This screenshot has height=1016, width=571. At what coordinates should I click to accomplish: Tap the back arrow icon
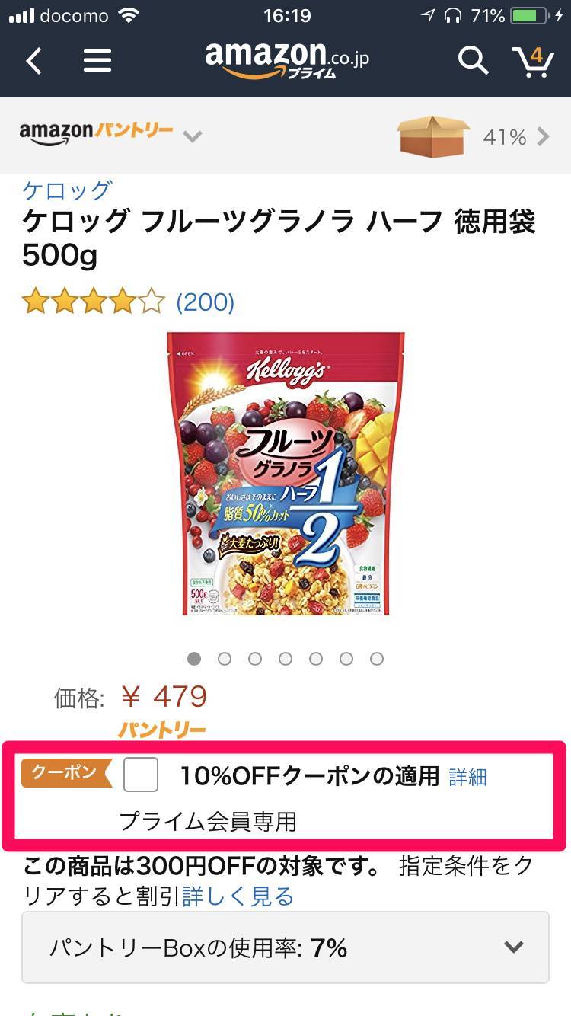(33, 60)
